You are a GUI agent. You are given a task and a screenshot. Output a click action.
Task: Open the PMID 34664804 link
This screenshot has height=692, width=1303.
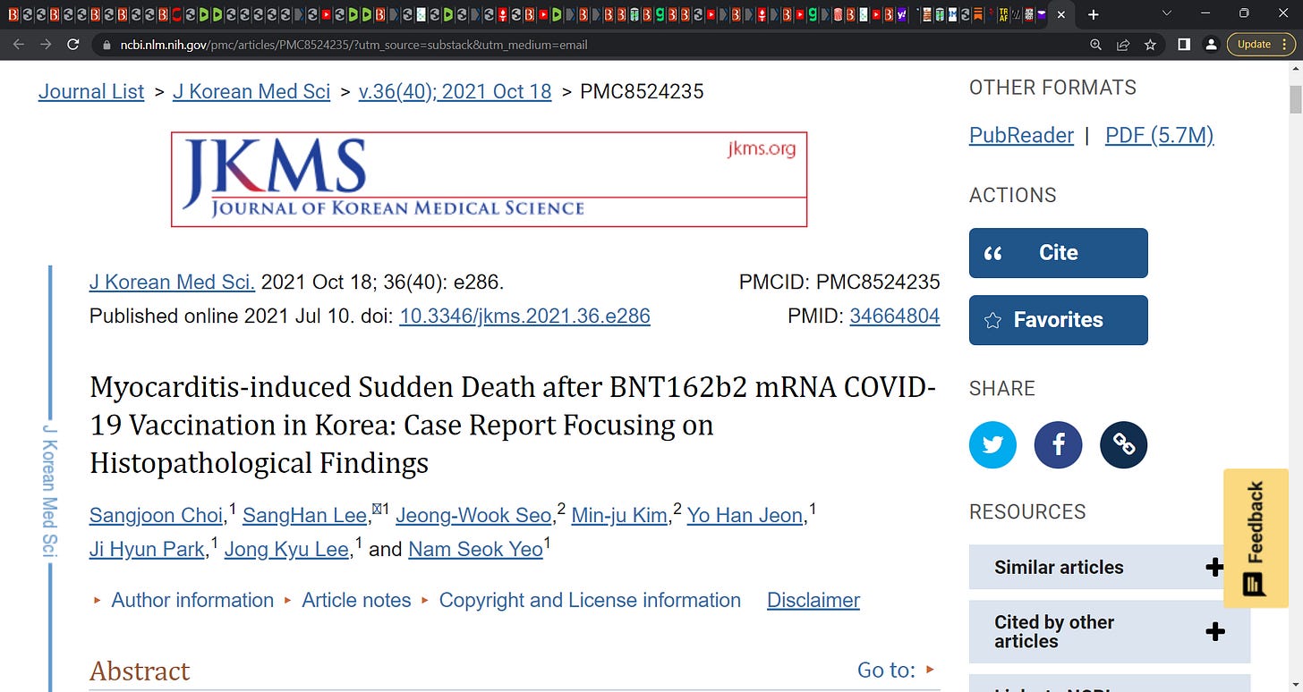coord(895,316)
